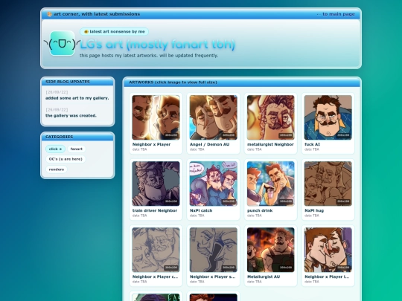Click the 'punch drink' caption text
Viewport: 402px width, 301px height.
click(260, 210)
